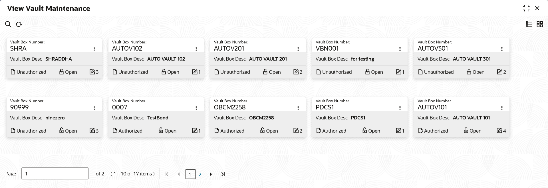Expand the kebab menu for vault PDCS1
The width and height of the screenshot is (548, 188).
click(x=400, y=108)
